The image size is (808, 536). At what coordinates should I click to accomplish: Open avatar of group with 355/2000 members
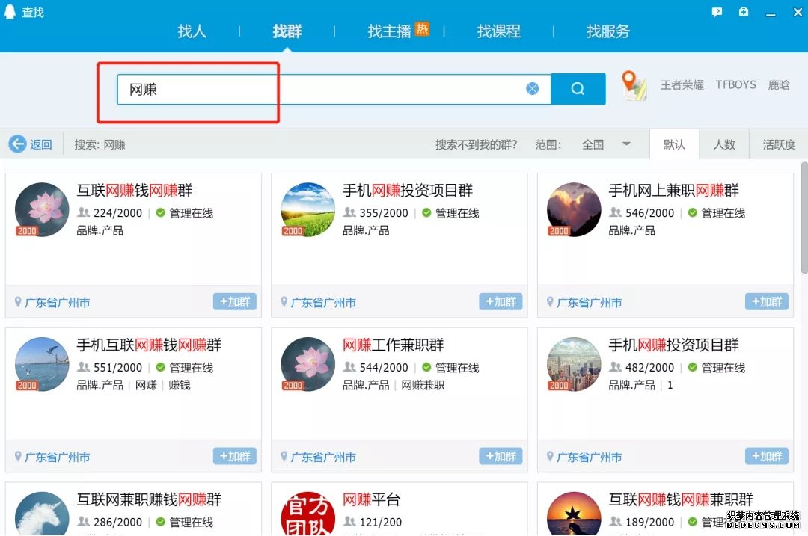pyautogui.click(x=307, y=209)
